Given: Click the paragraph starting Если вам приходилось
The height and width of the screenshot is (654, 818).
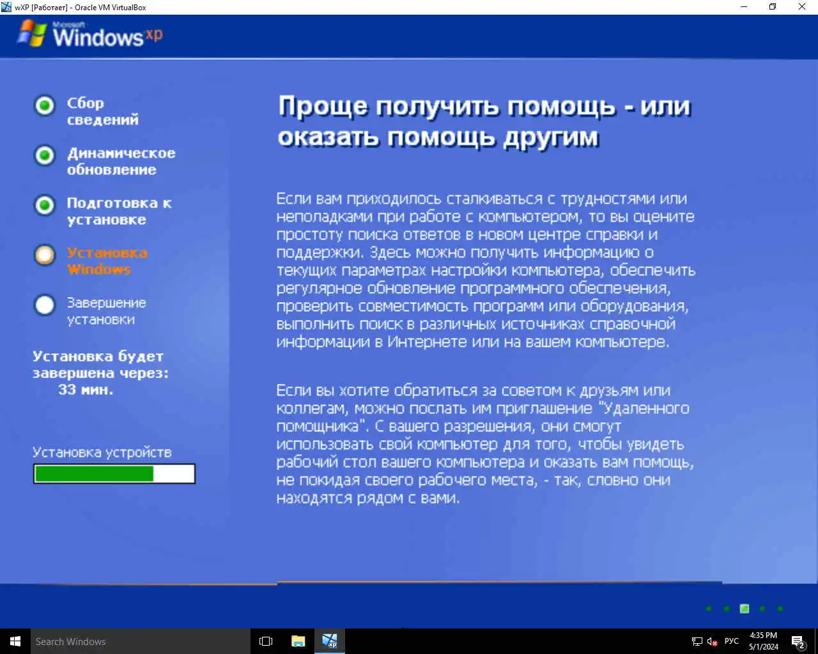Looking at the screenshot, I should [x=486, y=270].
